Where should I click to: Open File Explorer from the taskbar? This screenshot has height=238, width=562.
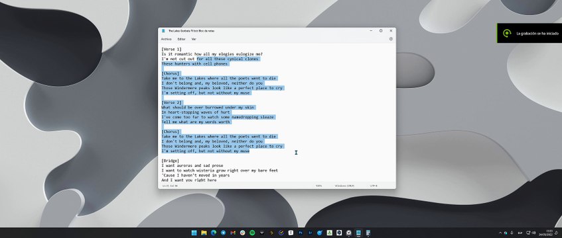(204, 233)
